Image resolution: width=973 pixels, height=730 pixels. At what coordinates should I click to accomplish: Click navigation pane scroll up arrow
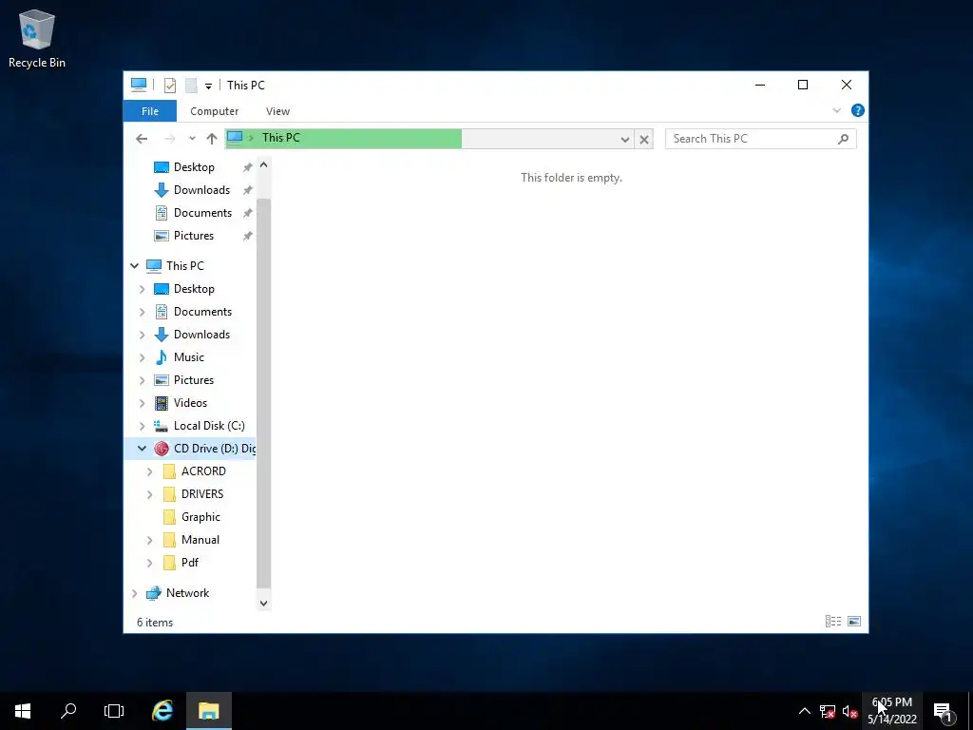point(264,165)
